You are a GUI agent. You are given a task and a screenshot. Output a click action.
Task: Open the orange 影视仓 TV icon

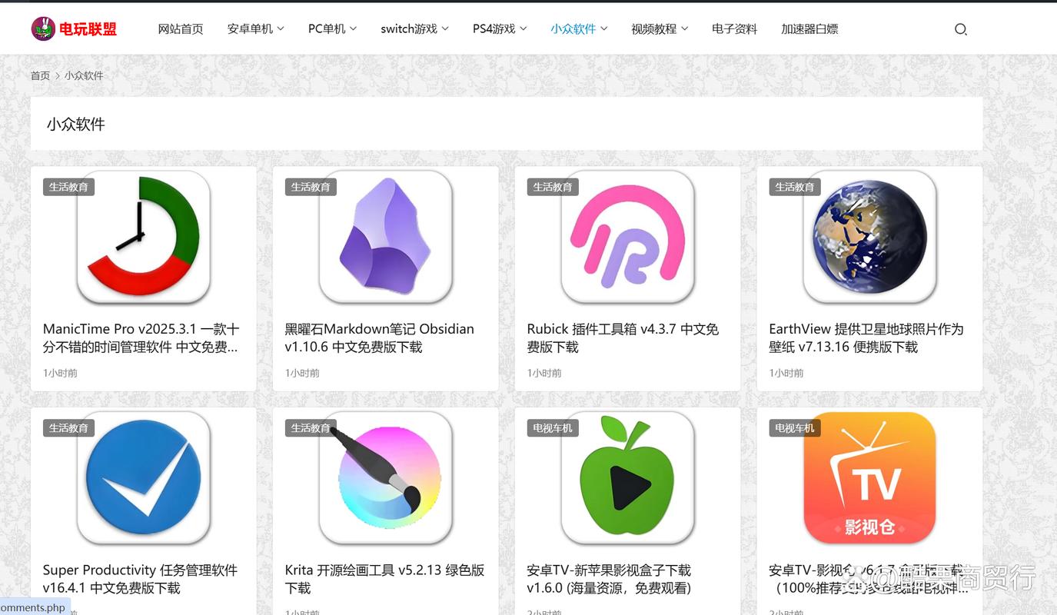(869, 478)
